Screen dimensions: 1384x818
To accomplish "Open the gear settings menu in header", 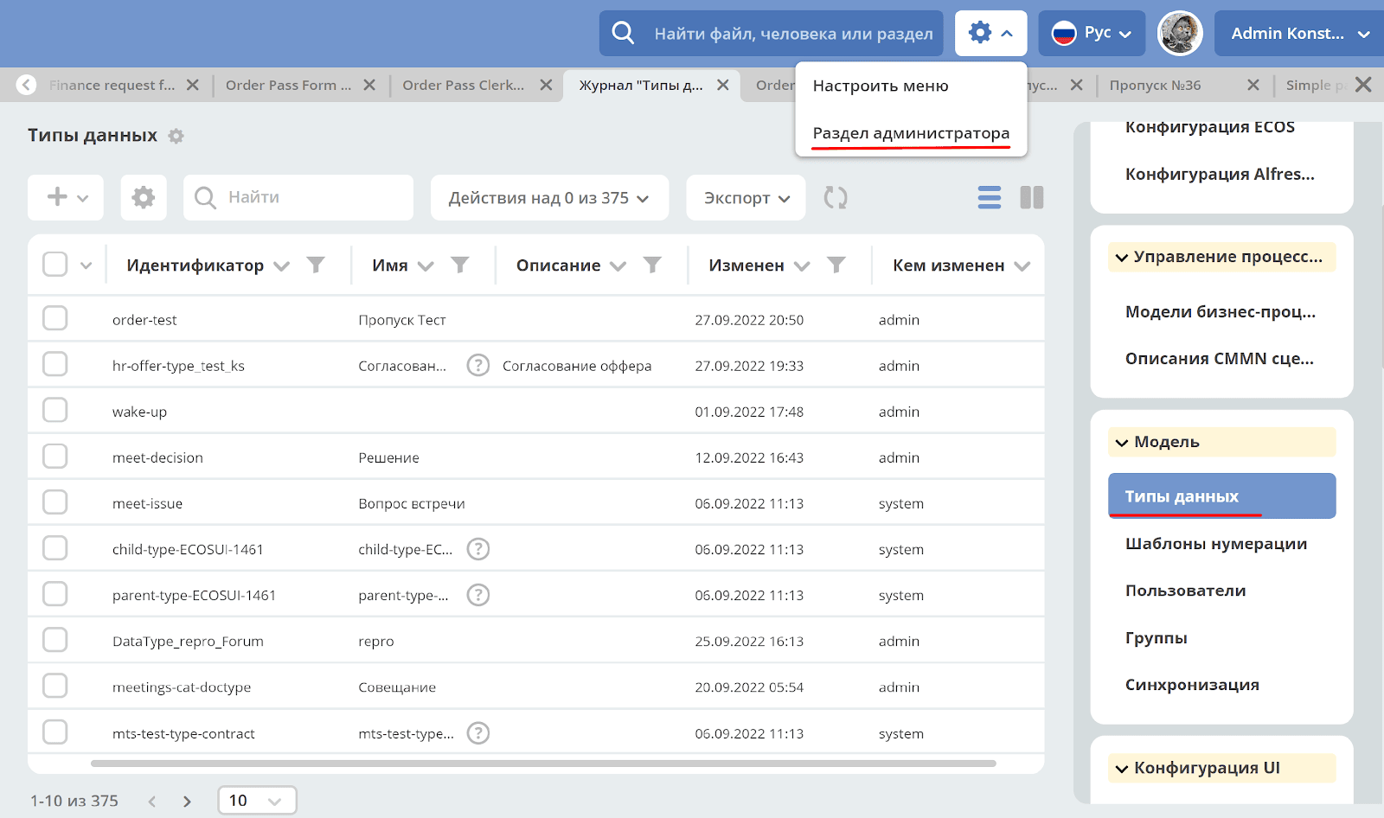I will (990, 33).
